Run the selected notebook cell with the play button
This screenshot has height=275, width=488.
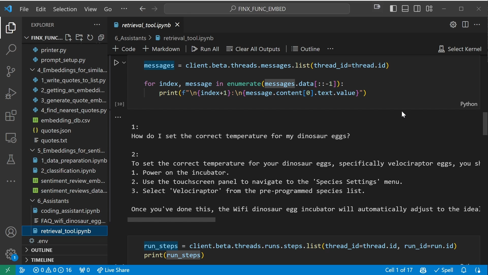[x=117, y=62]
